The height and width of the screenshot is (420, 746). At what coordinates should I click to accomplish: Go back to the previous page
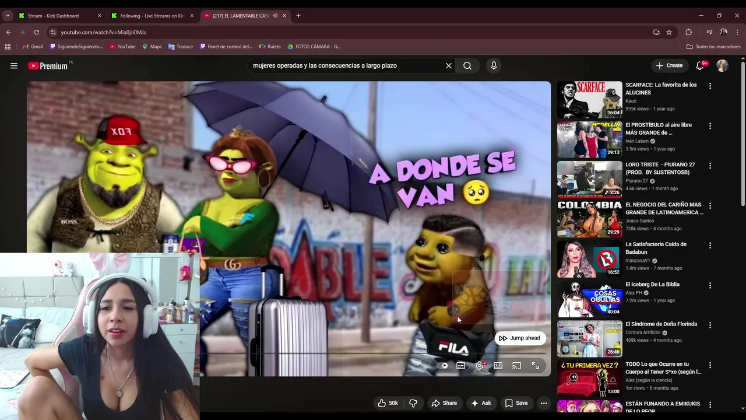tap(8, 32)
